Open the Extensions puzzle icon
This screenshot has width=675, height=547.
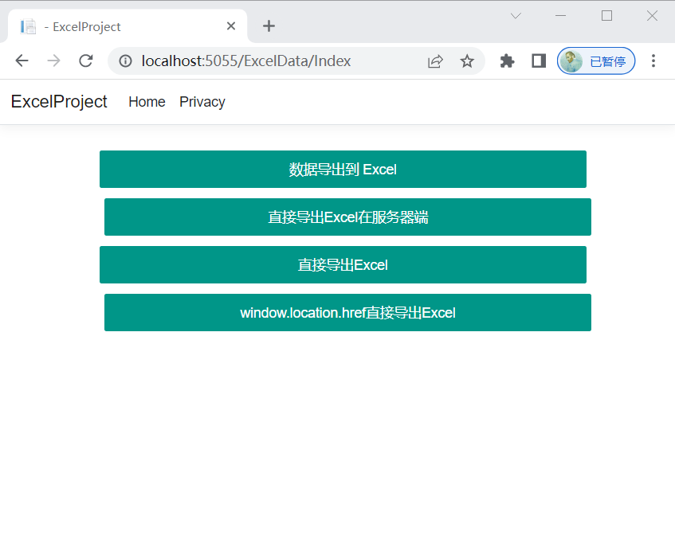507,61
